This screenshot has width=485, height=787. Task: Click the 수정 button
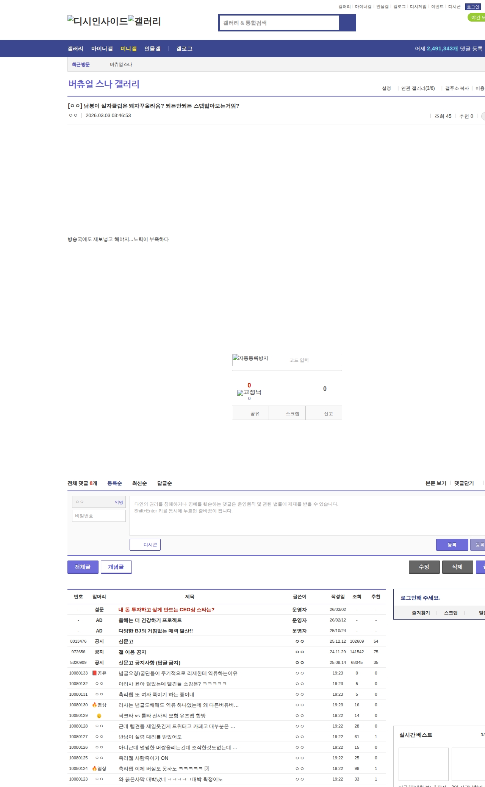point(424,567)
